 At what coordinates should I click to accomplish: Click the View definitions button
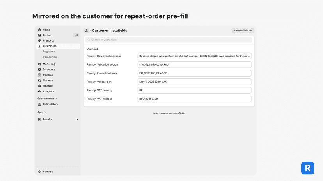pyautogui.click(x=243, y=30)
